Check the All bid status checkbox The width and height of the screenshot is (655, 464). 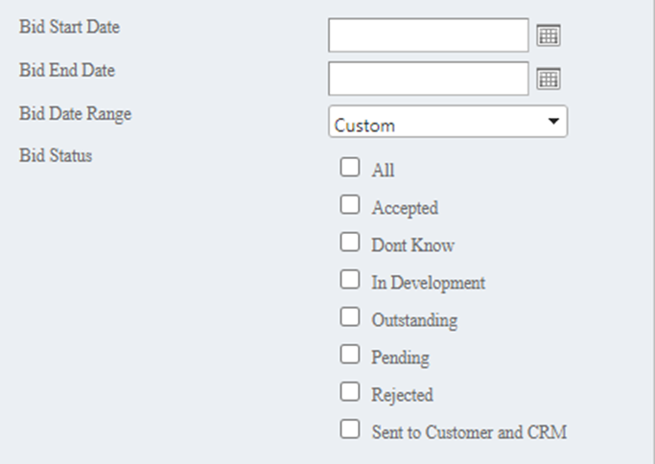point(350,168)
